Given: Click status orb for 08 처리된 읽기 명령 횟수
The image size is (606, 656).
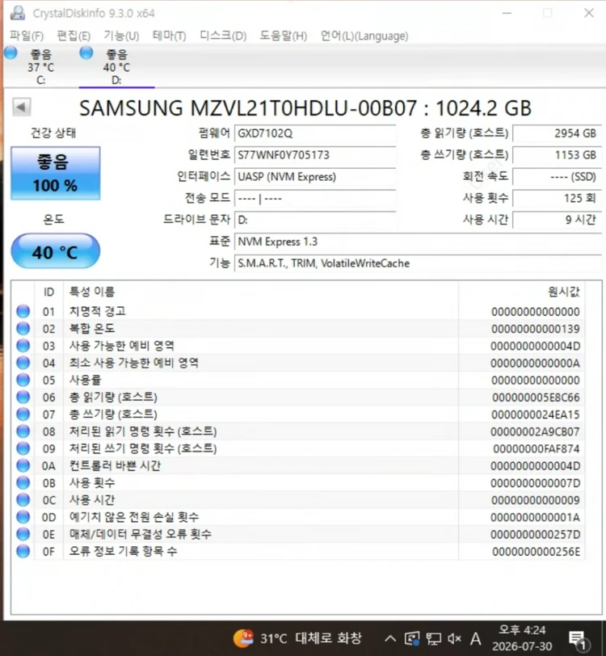Looking at the screenshot, I should pyautogui.click(x=23, y=431).
